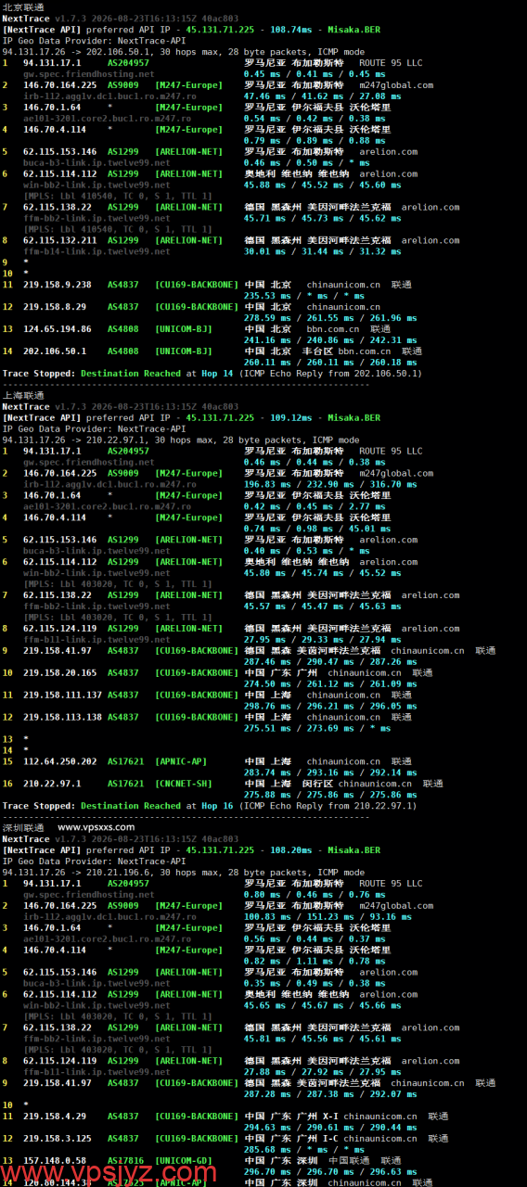Click the 北京联通 section heading
The width and height of the screenshot is (527, 1187).
pyautogui.click(x=22, y=7)
